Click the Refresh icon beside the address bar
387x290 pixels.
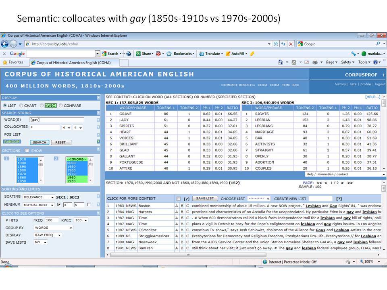283,44
